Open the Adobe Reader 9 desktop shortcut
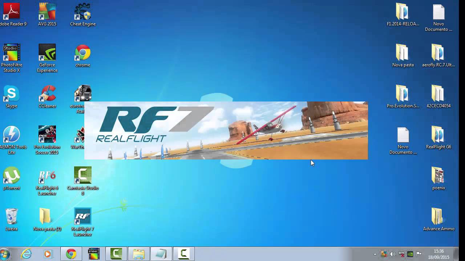The image size is (465, 261). pyautogui.click(x=11, y=15)
